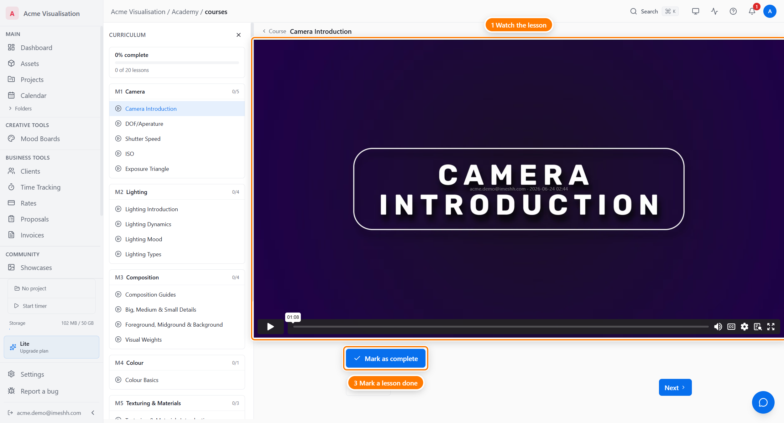Open the Colour Basics lesson
The width and height of the screenshot is (784, 423).
(x=177, y=380)
